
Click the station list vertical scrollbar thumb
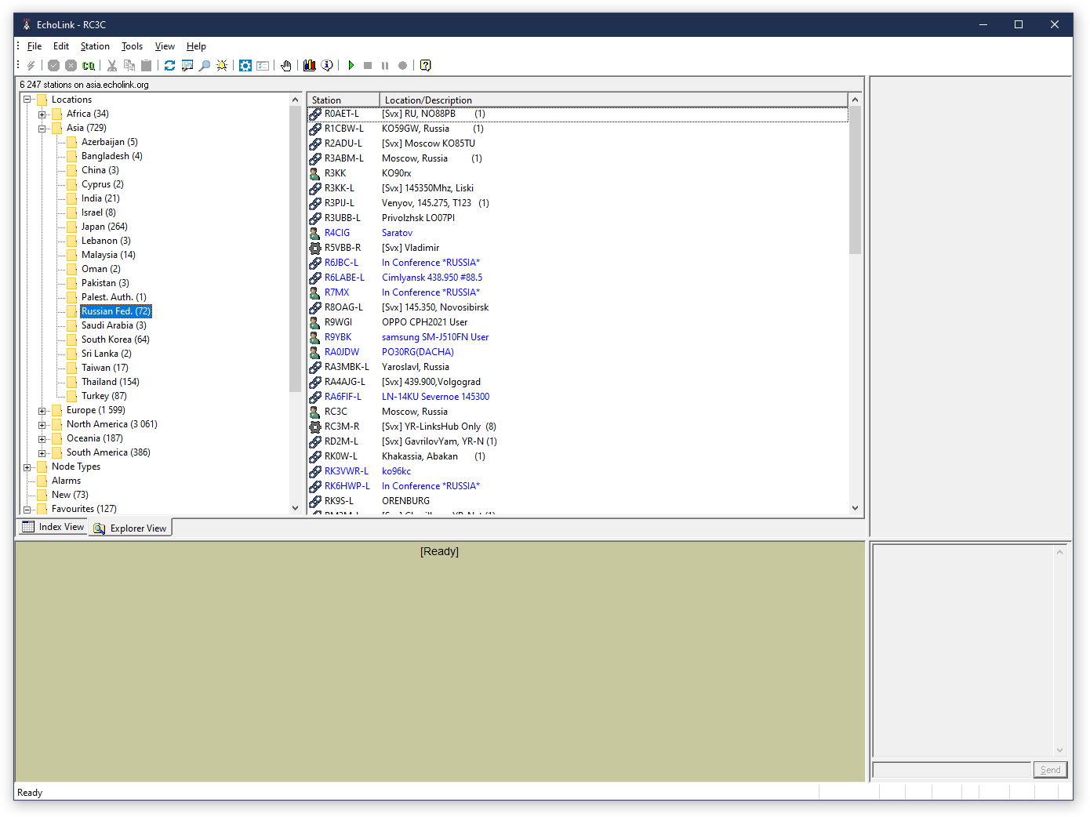(855, 180)
